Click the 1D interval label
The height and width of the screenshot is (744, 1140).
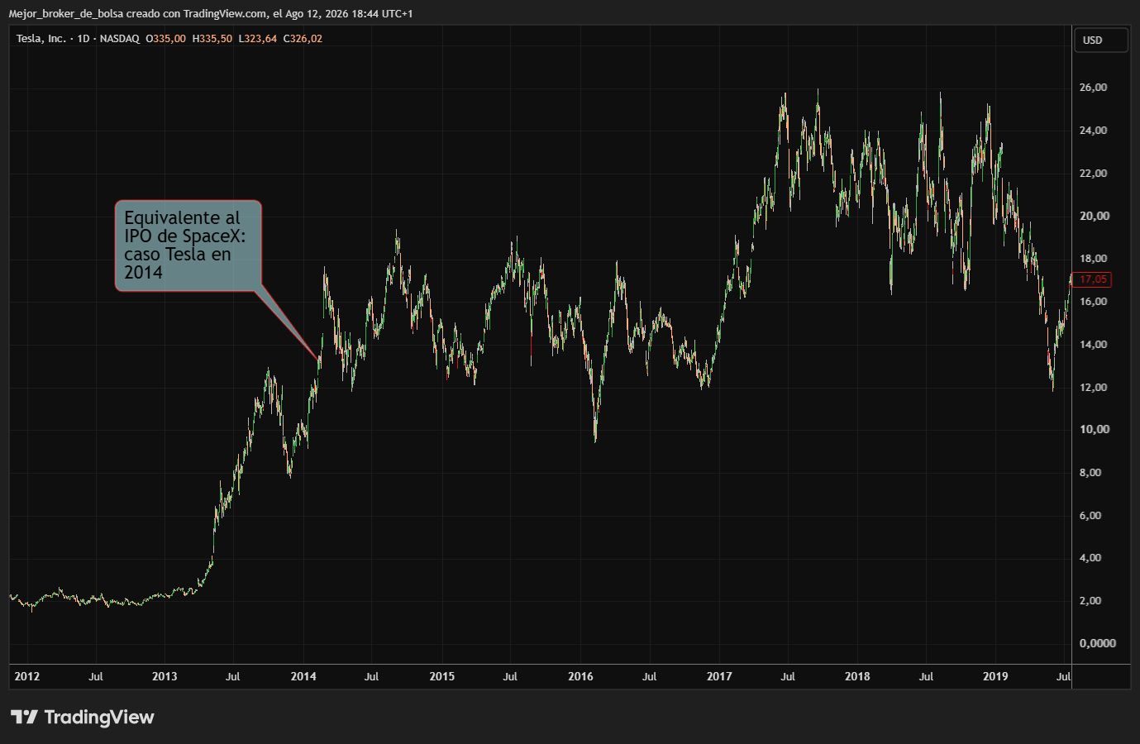[x=83, y=39]
